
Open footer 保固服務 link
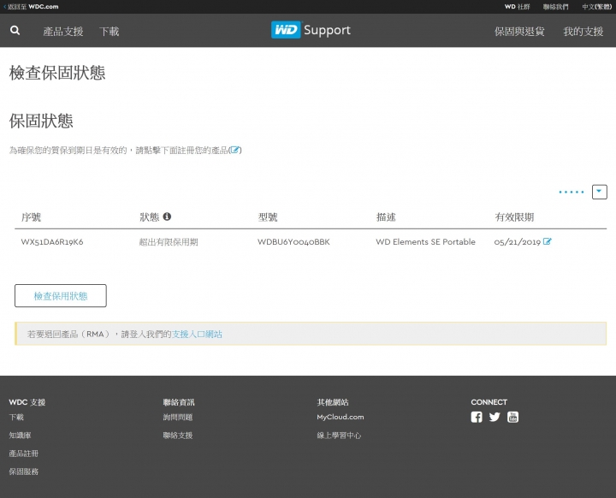point(24,471)
